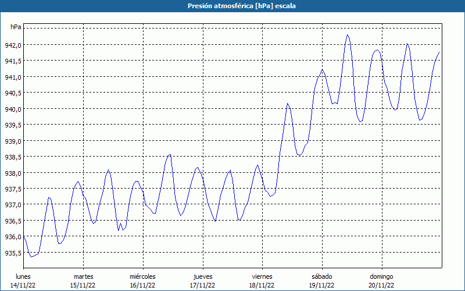Click the lowest point of the pressure curve
This screenshot has height=291, width=465.
click(31, 257)
